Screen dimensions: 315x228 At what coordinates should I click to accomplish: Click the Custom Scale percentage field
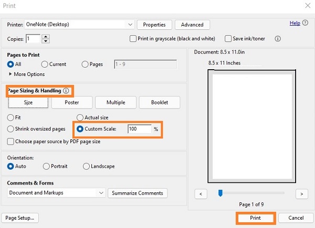pyautogui.click(x=139, y=129)
